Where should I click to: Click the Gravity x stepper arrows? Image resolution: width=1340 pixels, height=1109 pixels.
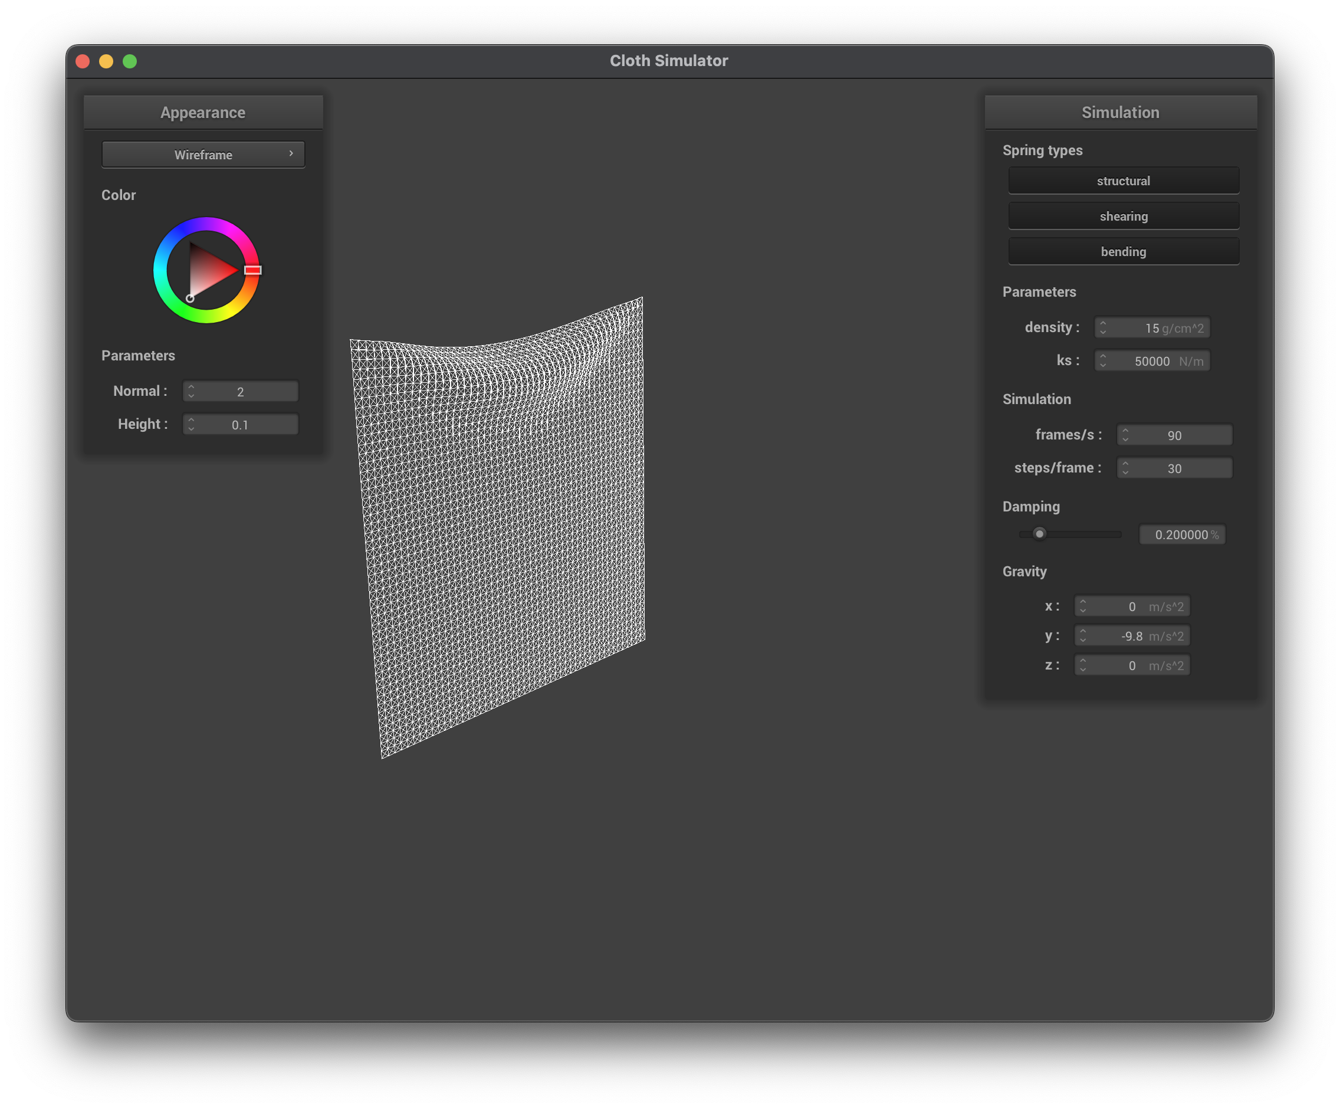coord(1083,606)
